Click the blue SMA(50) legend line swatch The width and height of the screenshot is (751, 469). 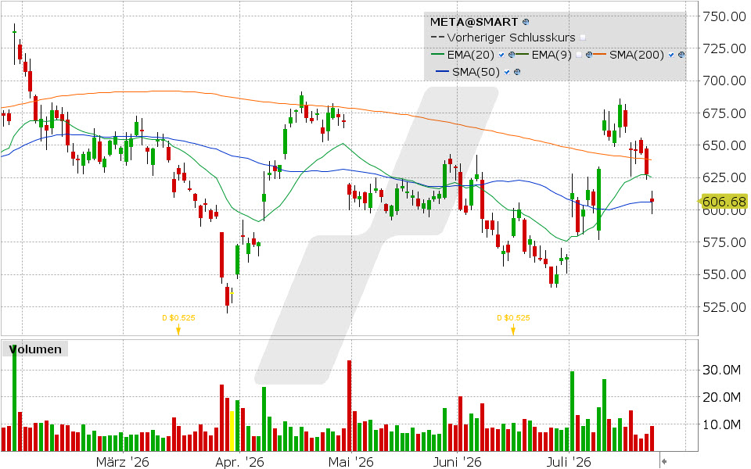tap(442, 72)
